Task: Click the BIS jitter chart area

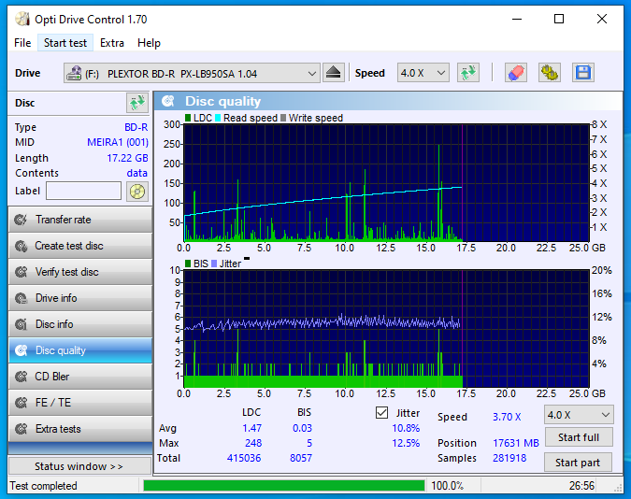Action: tap(386, 328)
